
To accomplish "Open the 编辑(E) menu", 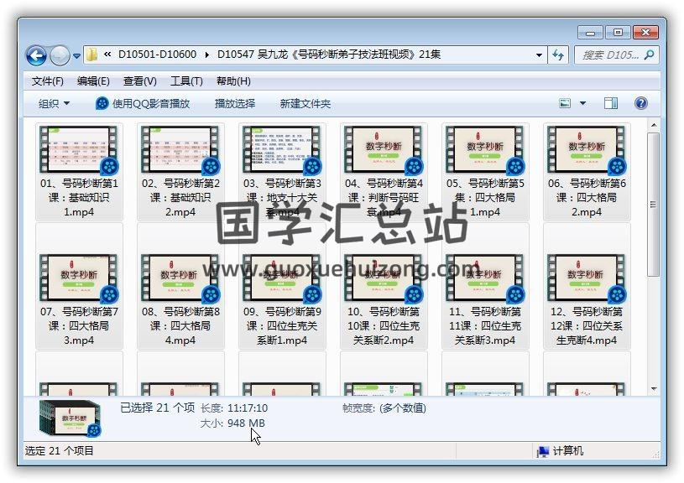I will (x=93, y=81).
